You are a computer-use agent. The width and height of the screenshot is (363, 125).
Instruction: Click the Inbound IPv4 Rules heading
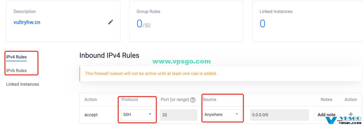[x=109, y=55]
